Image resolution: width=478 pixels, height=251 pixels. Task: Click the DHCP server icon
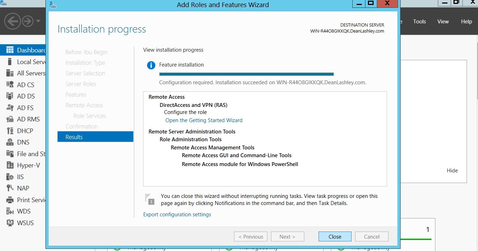[x=10, y=131]
